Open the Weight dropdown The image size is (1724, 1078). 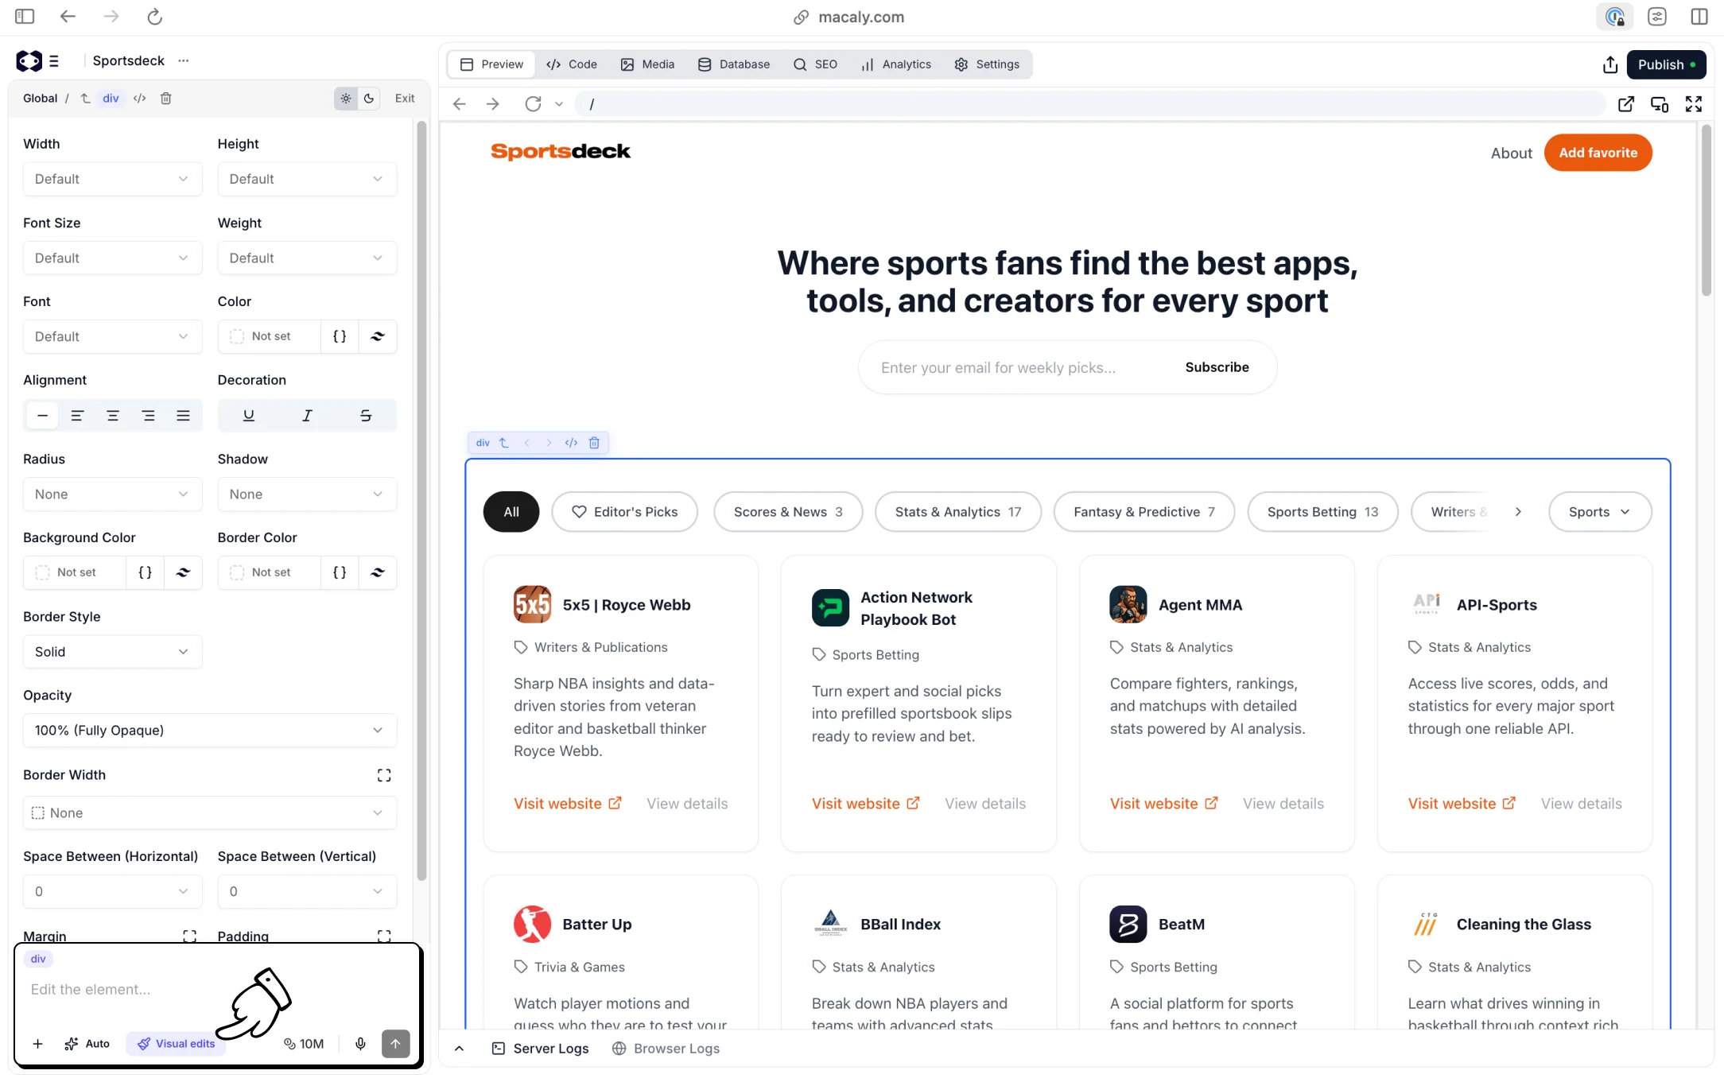tap(307, 258)
